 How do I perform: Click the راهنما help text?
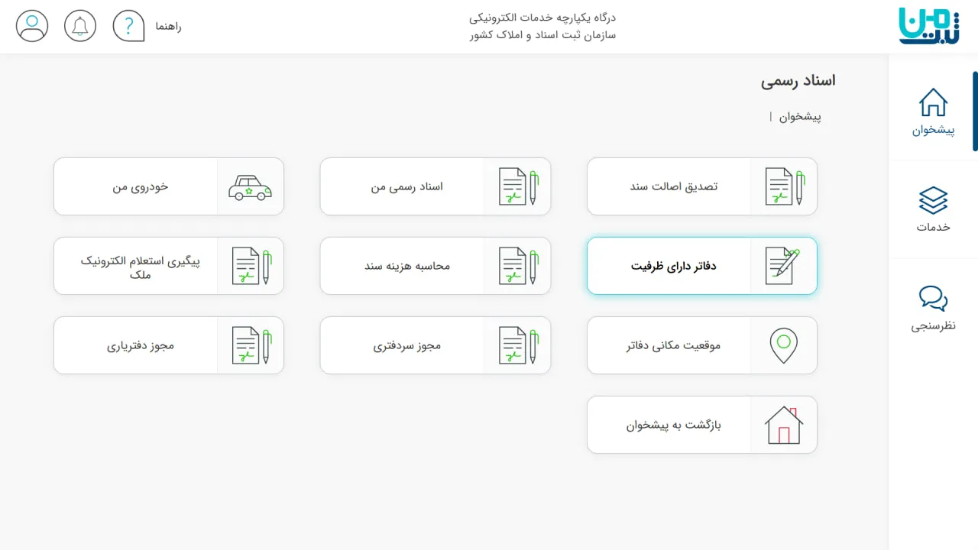[x=168, y=27]
